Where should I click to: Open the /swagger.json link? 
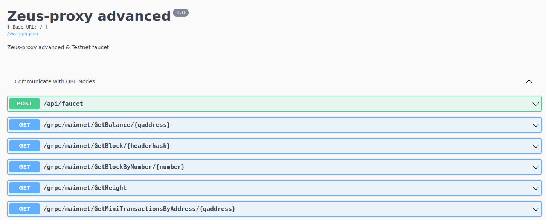(23, 34)
